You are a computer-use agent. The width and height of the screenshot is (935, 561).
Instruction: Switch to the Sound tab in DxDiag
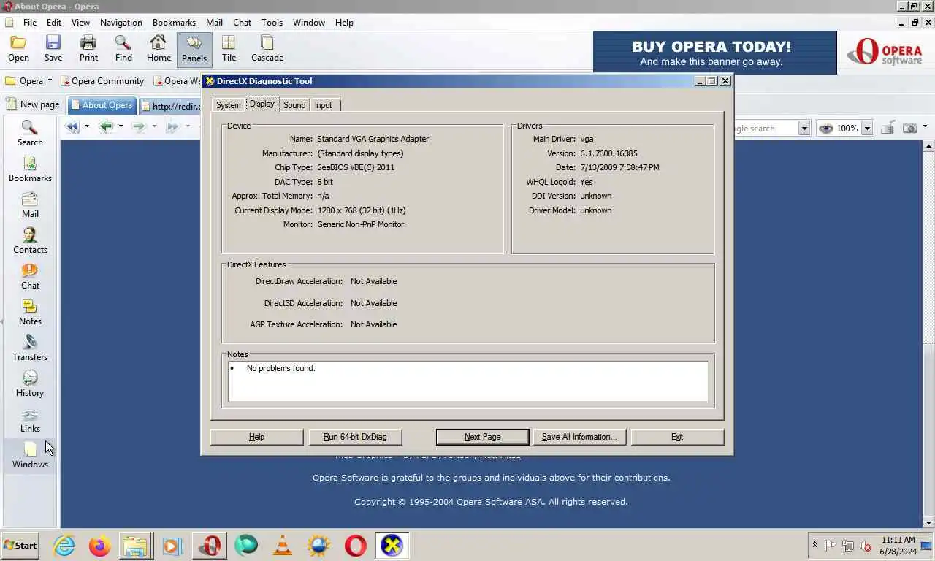tap(294, 105)
